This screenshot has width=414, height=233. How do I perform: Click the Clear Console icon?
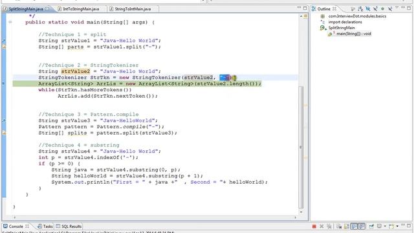(339, 227)
